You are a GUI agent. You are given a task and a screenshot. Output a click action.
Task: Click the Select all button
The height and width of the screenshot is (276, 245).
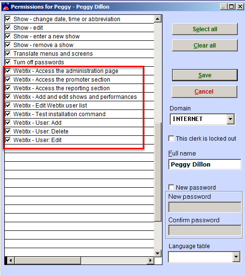pyautogui.click(x=205, y=29)
